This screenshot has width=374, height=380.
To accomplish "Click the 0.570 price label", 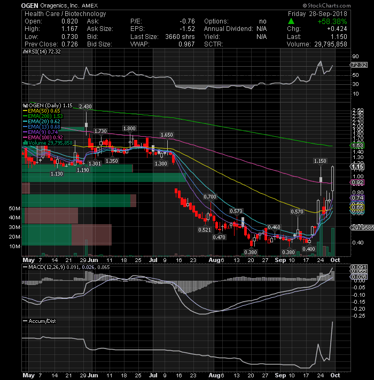I will 297,212.
